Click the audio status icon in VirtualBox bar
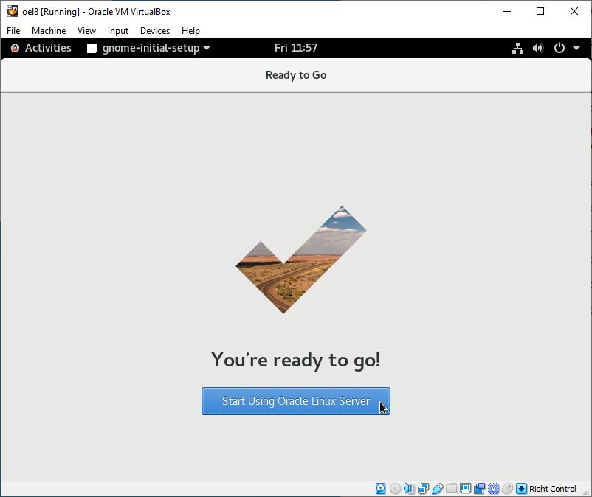The image size is (592, 497). pyautogui.click(x=409, y=489)
